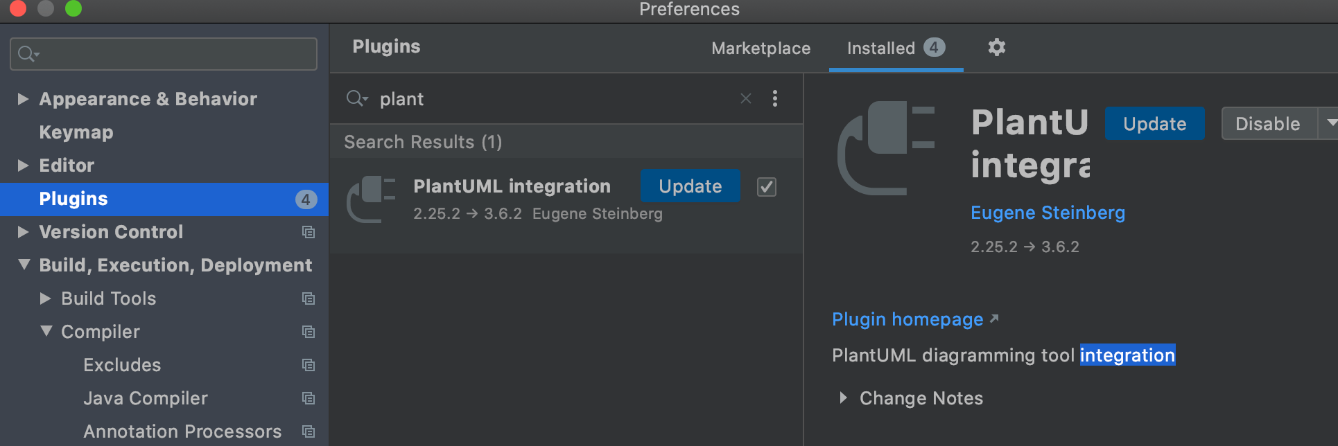
Task: Disable the PlantUML integration plugin
Action: 1268,123
